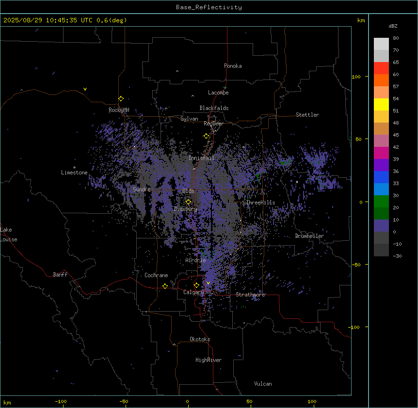Click the Strathmore label
The width and height of the screenshot is (418, 408).
[250, 295]
